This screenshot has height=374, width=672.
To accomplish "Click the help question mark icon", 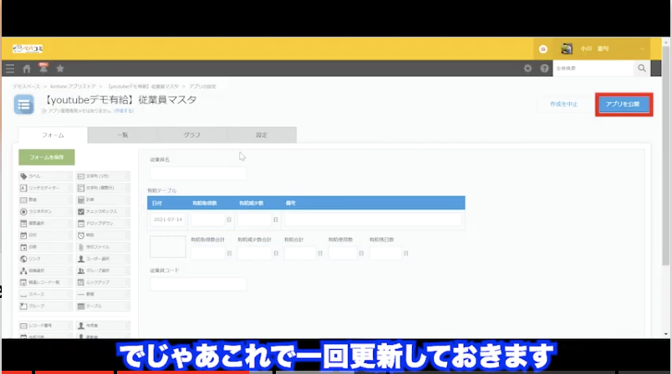I will click(544, 68).
